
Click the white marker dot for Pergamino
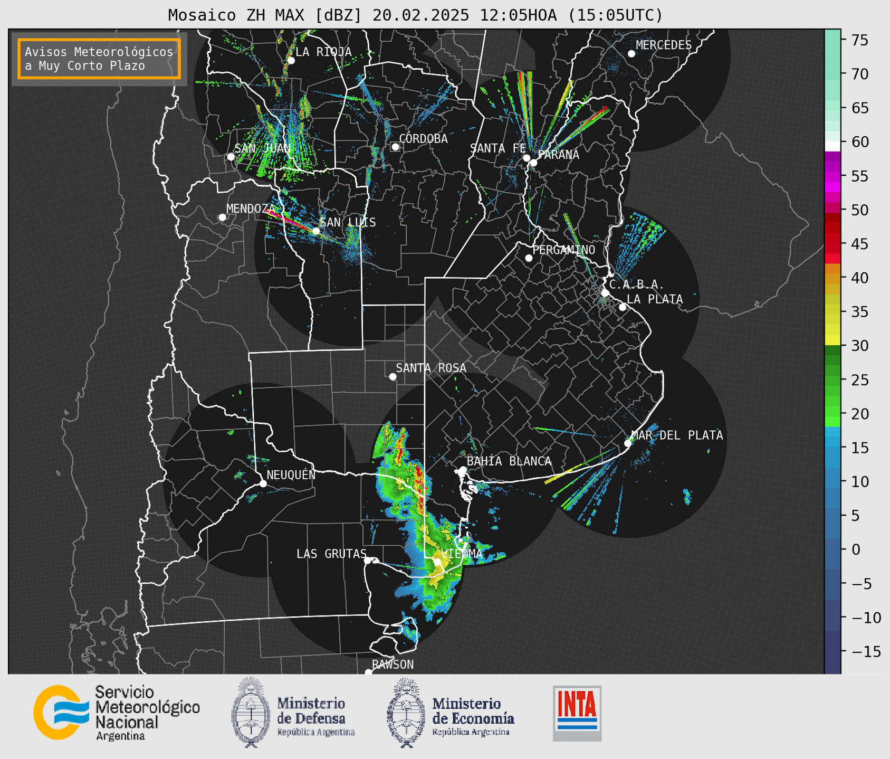click(x=529, y=258)
